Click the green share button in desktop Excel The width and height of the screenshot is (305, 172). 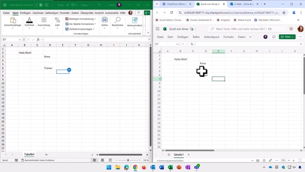pyautogui.click(x=147, y=13)
